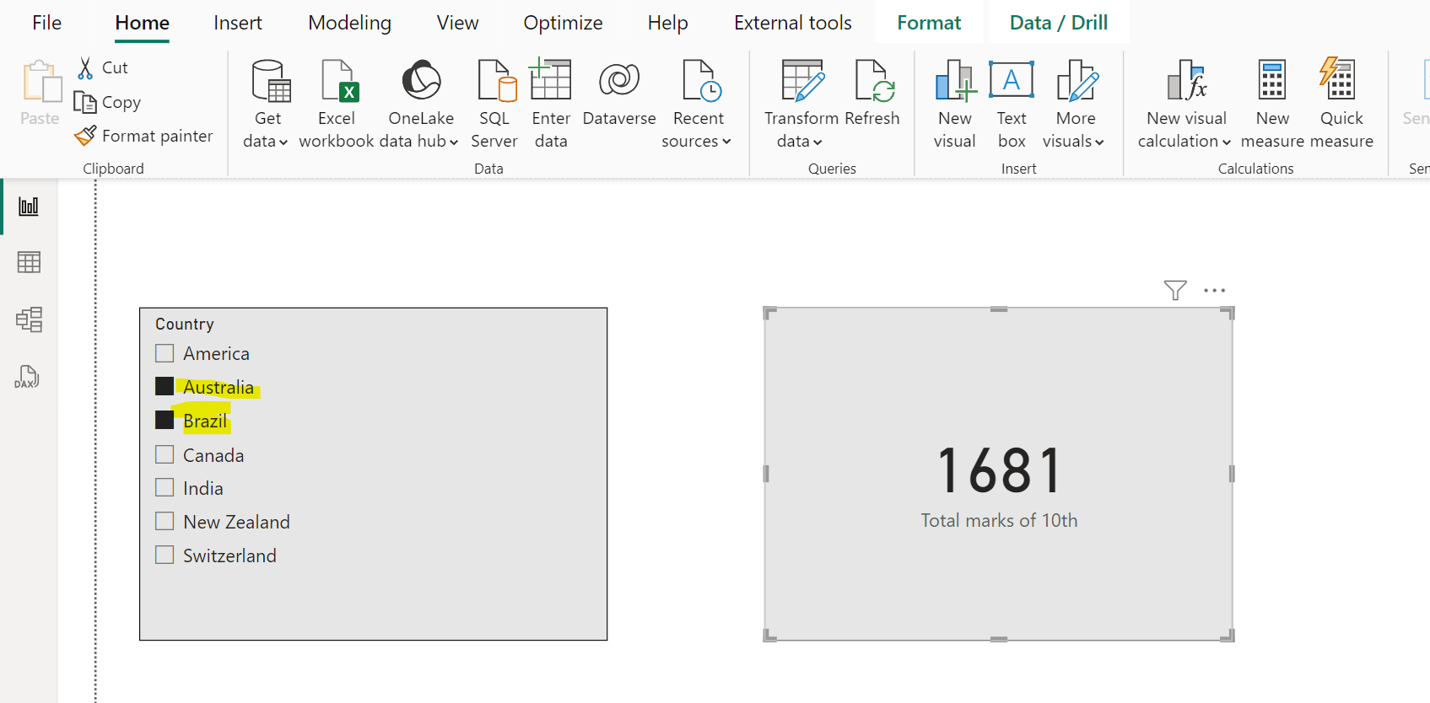Switch to the Data / Drill tab
The width and height of the screenshot is (1430, 703).
click(1058, 23)
